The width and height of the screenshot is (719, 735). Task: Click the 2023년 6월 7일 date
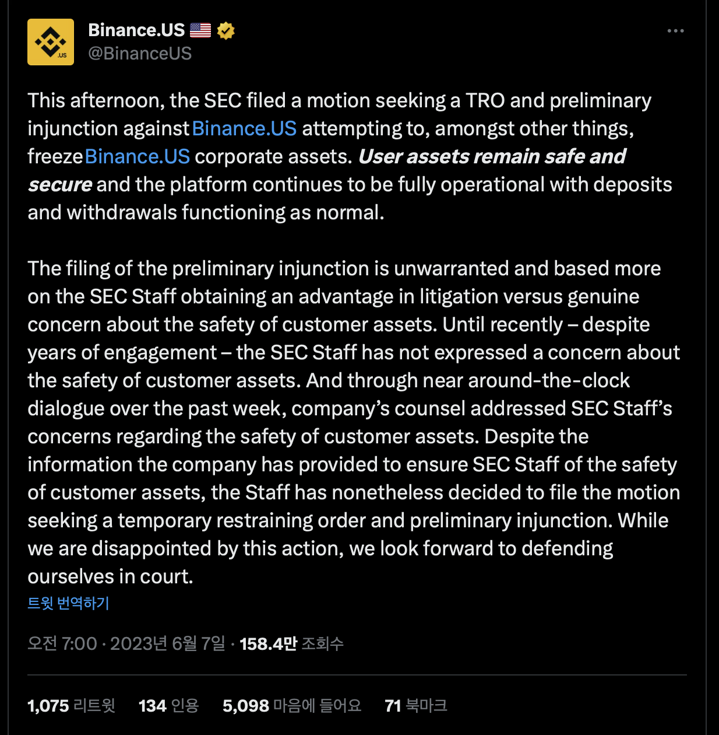point(168,643)
